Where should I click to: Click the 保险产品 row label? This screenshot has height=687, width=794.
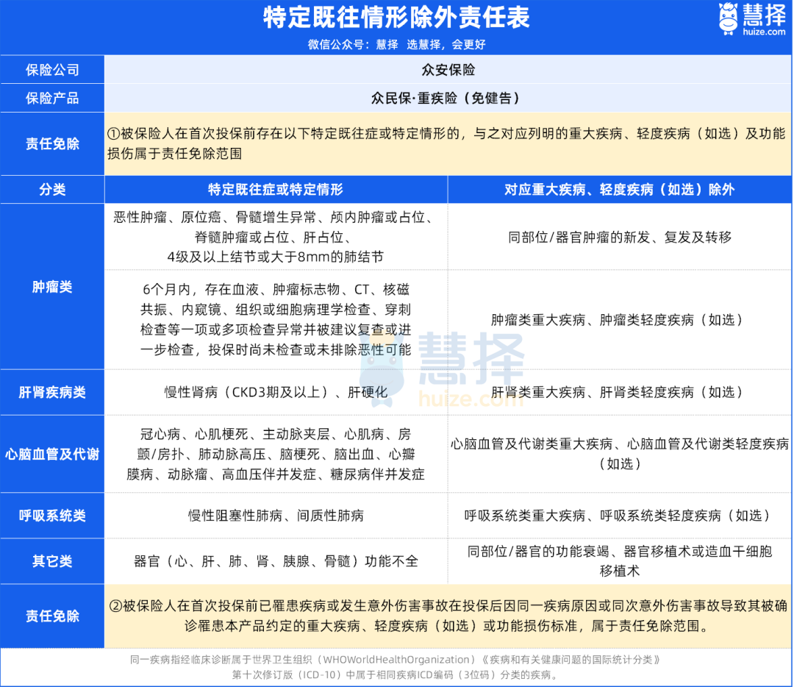click(52, 98)
